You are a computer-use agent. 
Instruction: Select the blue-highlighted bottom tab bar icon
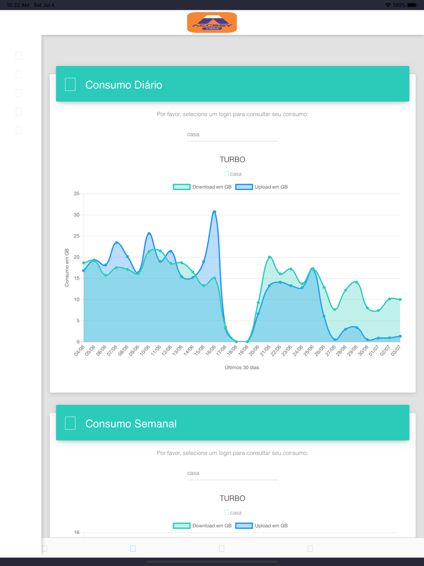(x=133, y=548)
